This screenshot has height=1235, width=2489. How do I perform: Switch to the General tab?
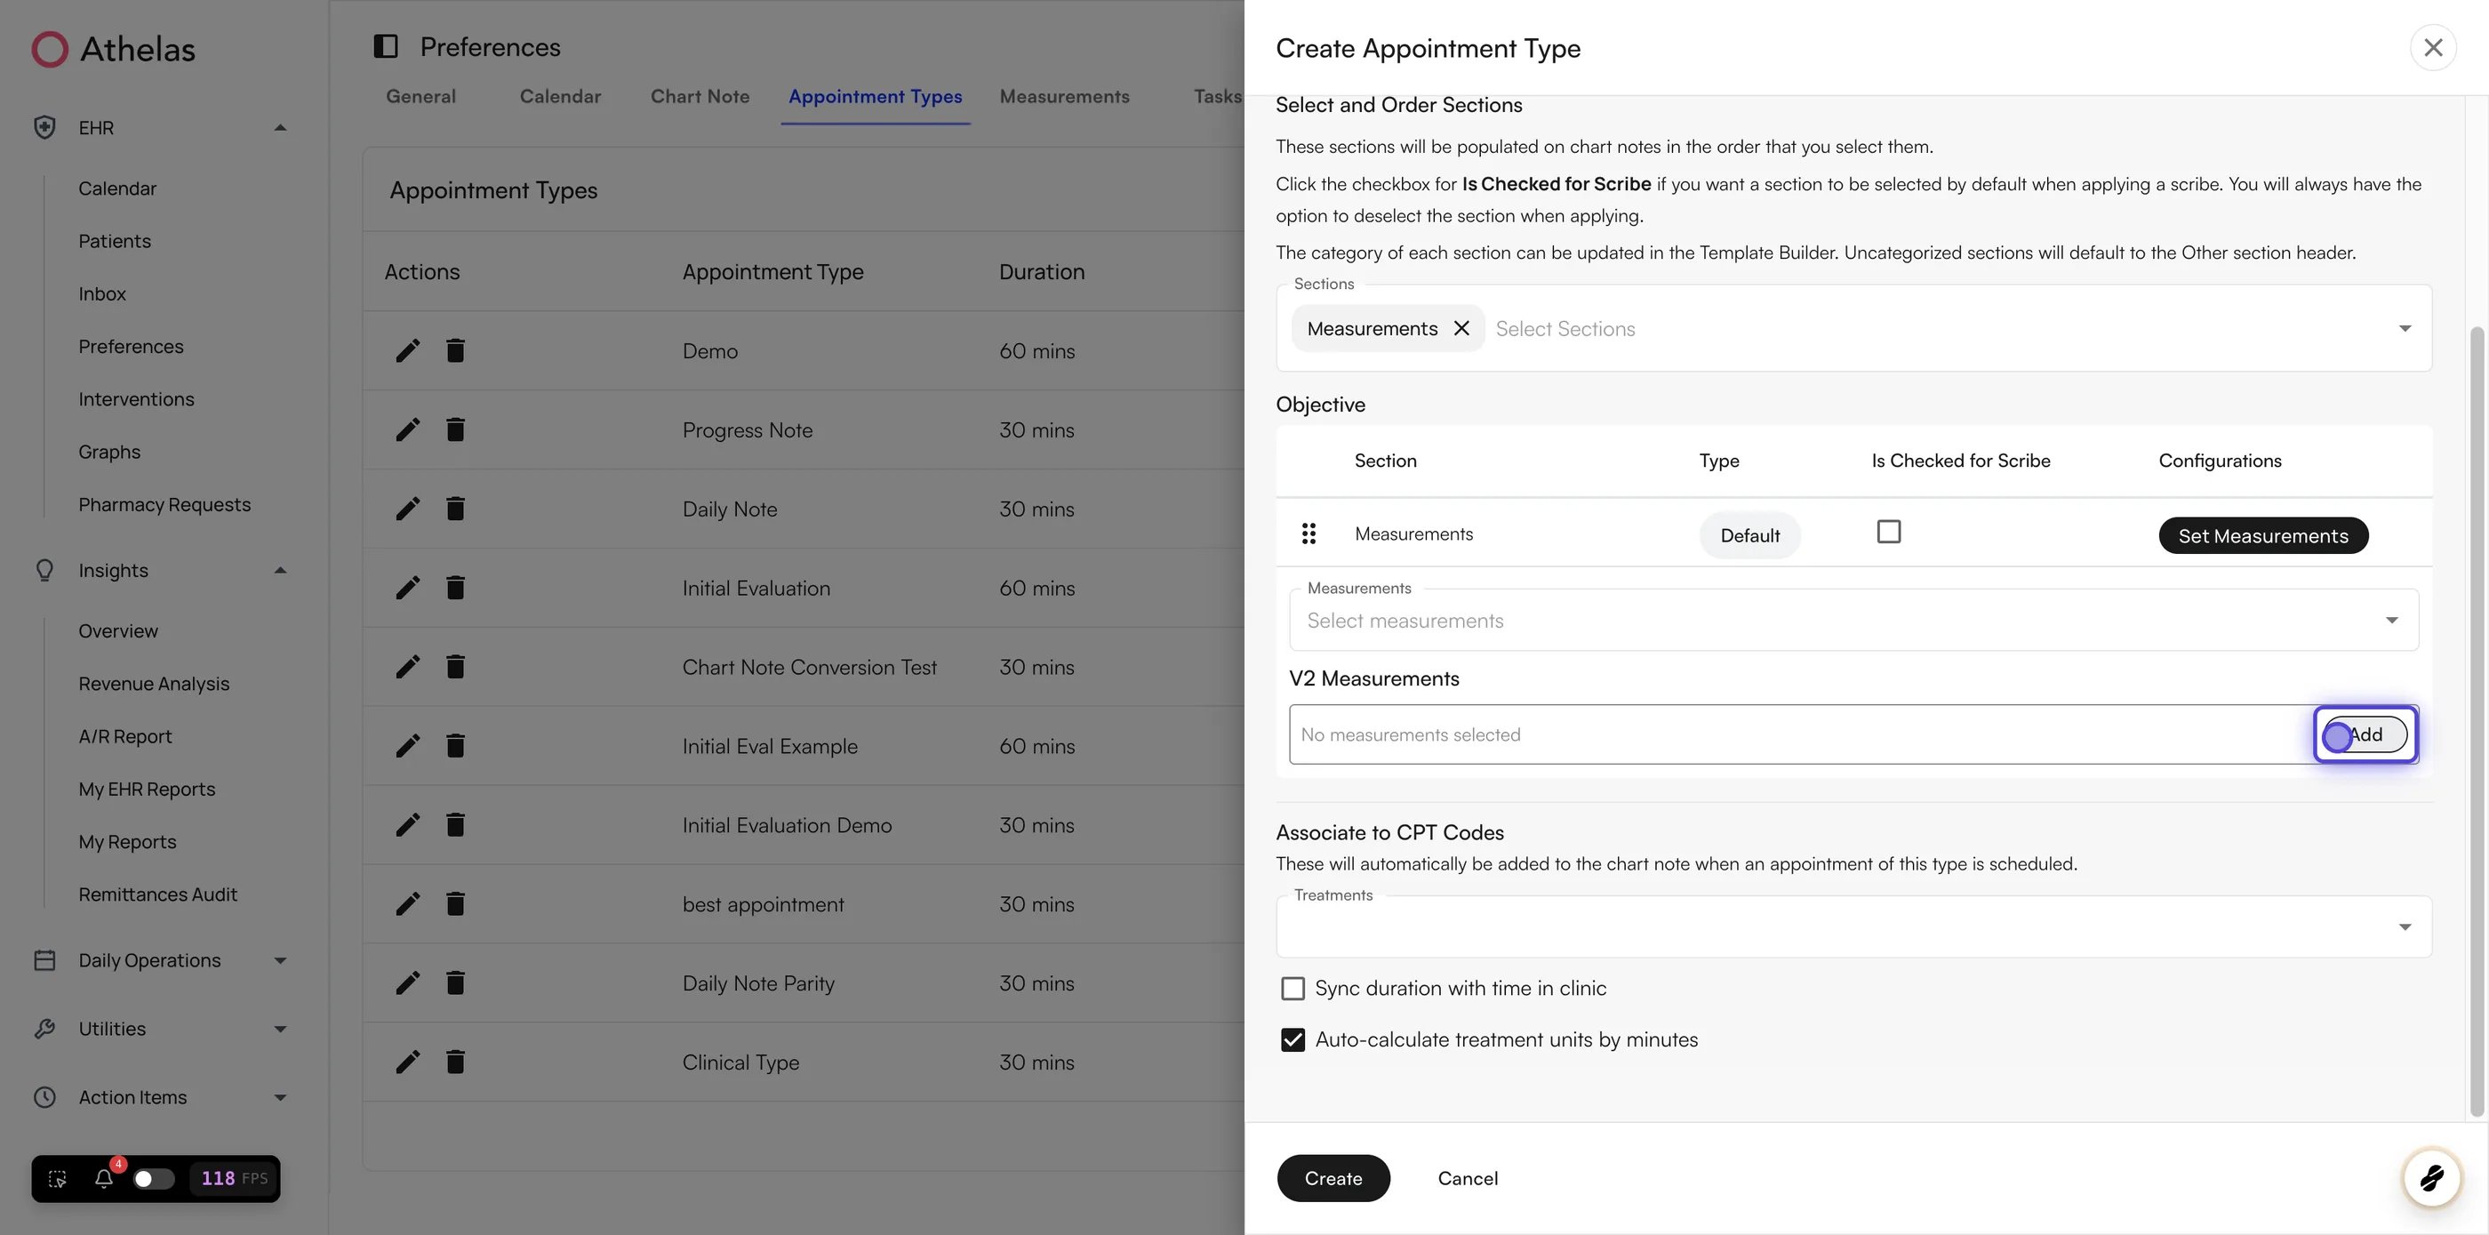[x=420, y=97]
